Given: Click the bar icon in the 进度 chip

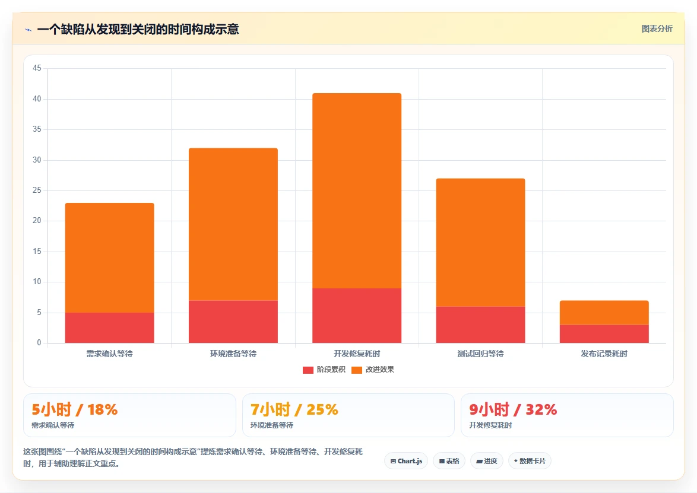Looking at the screenshot, I should 479,462.
